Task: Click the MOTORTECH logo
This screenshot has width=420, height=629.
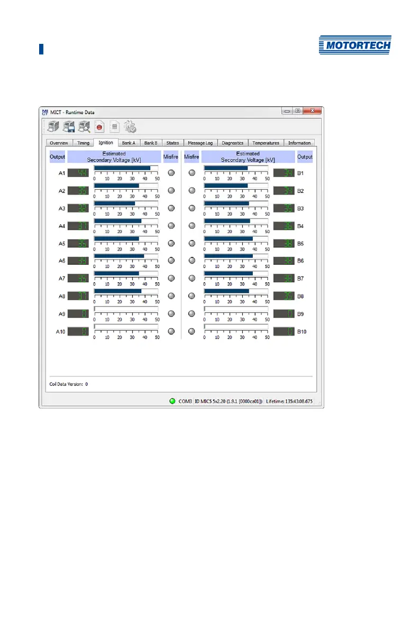Action: [355, 45]
